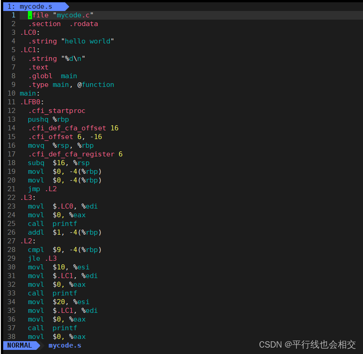Select the '1: mycode.s' buffer tab

[36, 6]
